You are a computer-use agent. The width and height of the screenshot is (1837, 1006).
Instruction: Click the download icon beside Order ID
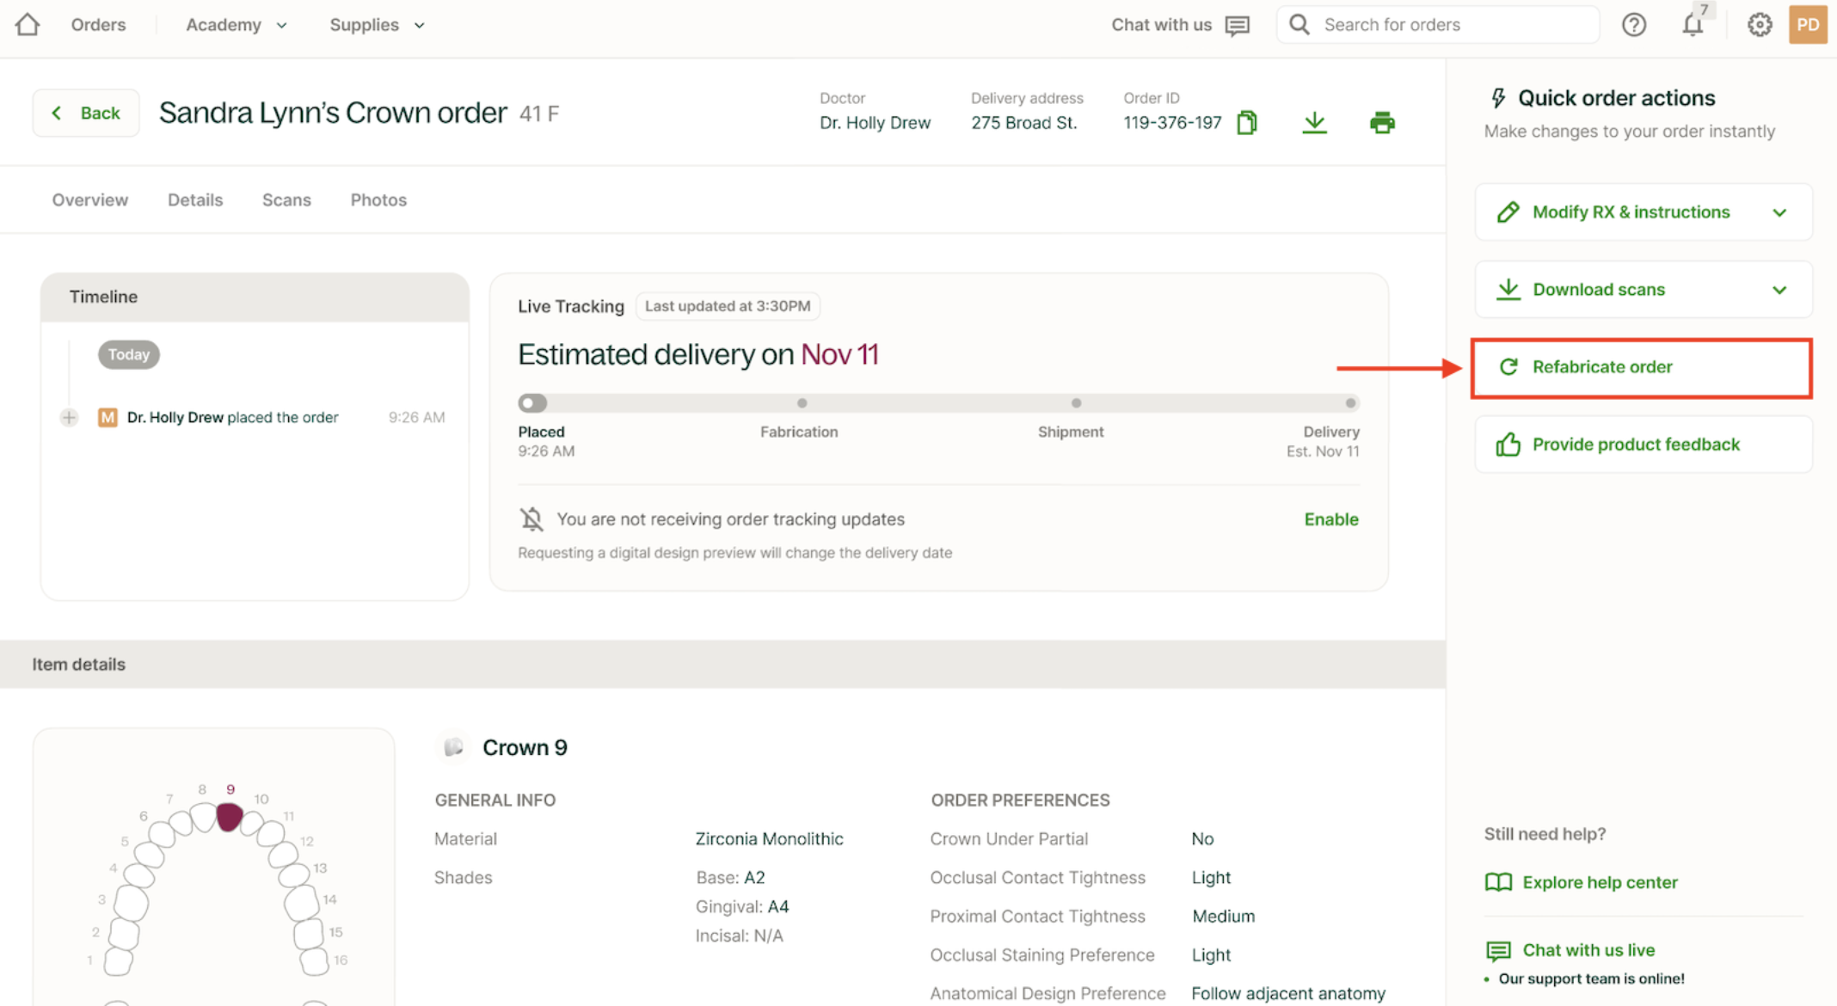tap(1314, 123)
